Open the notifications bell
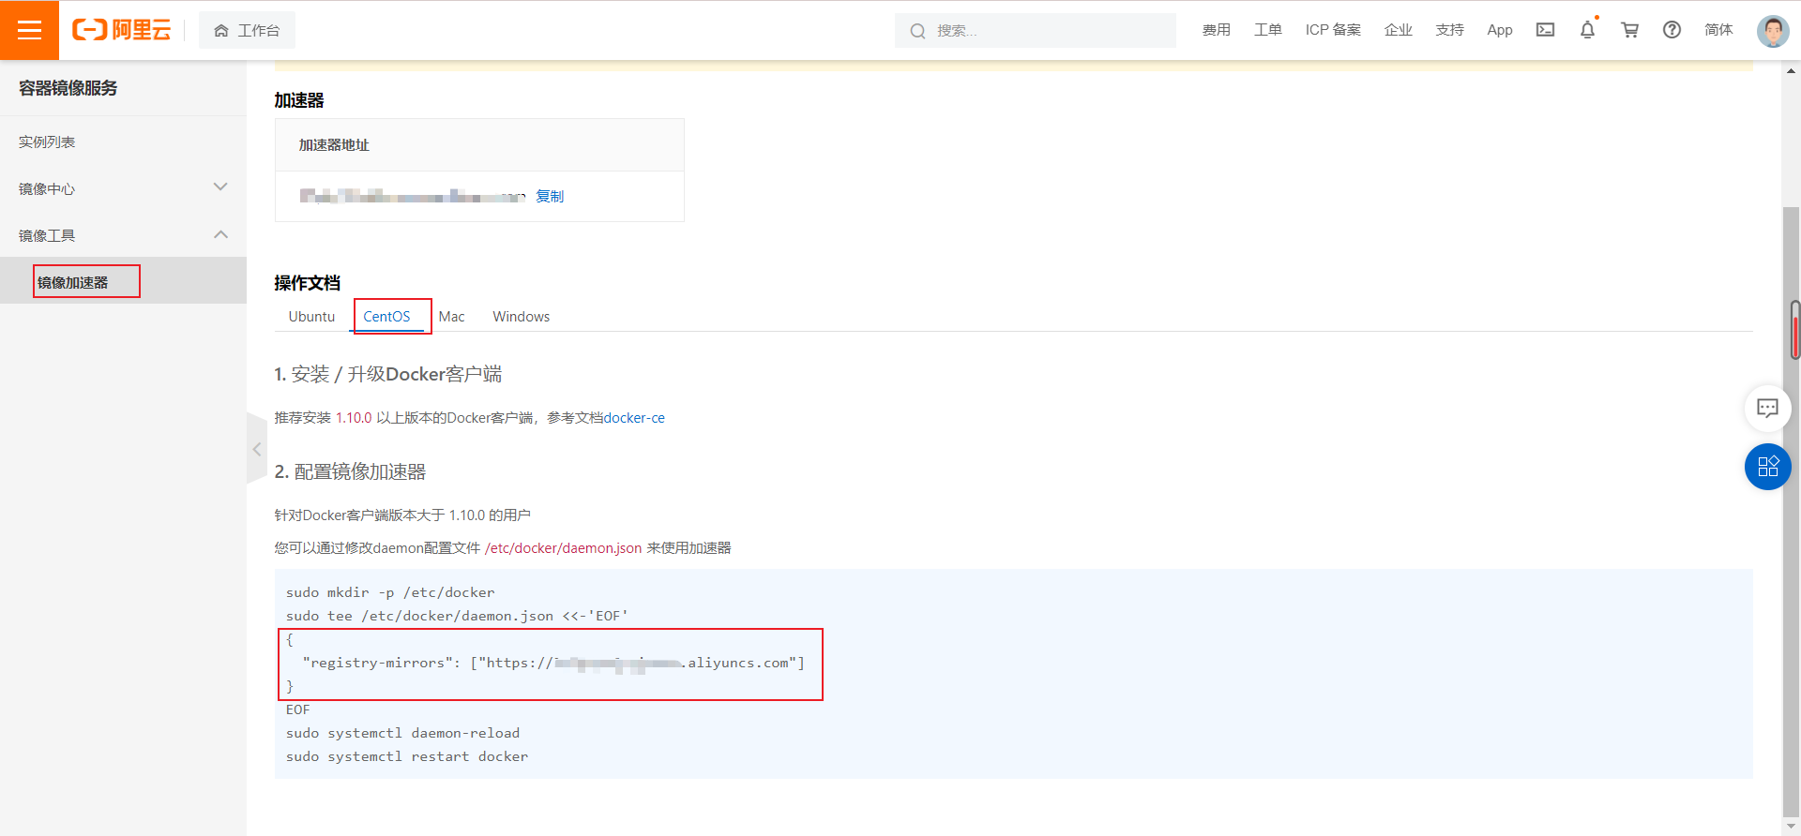 1587,30
